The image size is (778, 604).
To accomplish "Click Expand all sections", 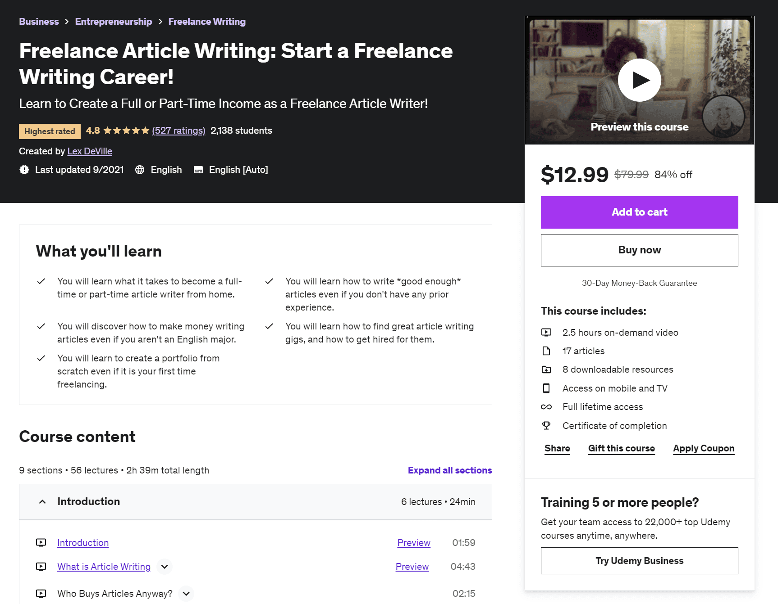I will tap(449, 470).
